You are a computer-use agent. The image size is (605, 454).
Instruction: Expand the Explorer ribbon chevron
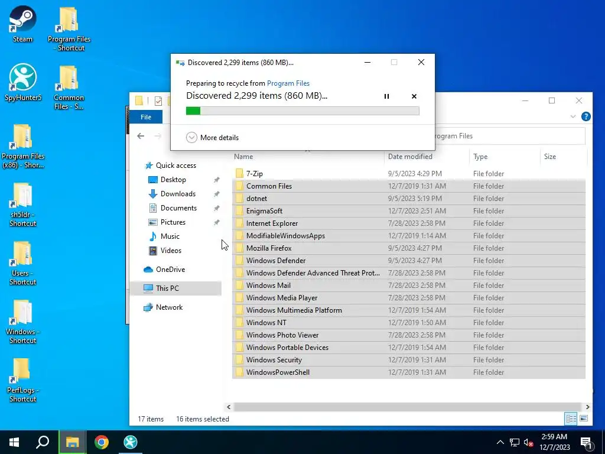click(x=573, y=116)
